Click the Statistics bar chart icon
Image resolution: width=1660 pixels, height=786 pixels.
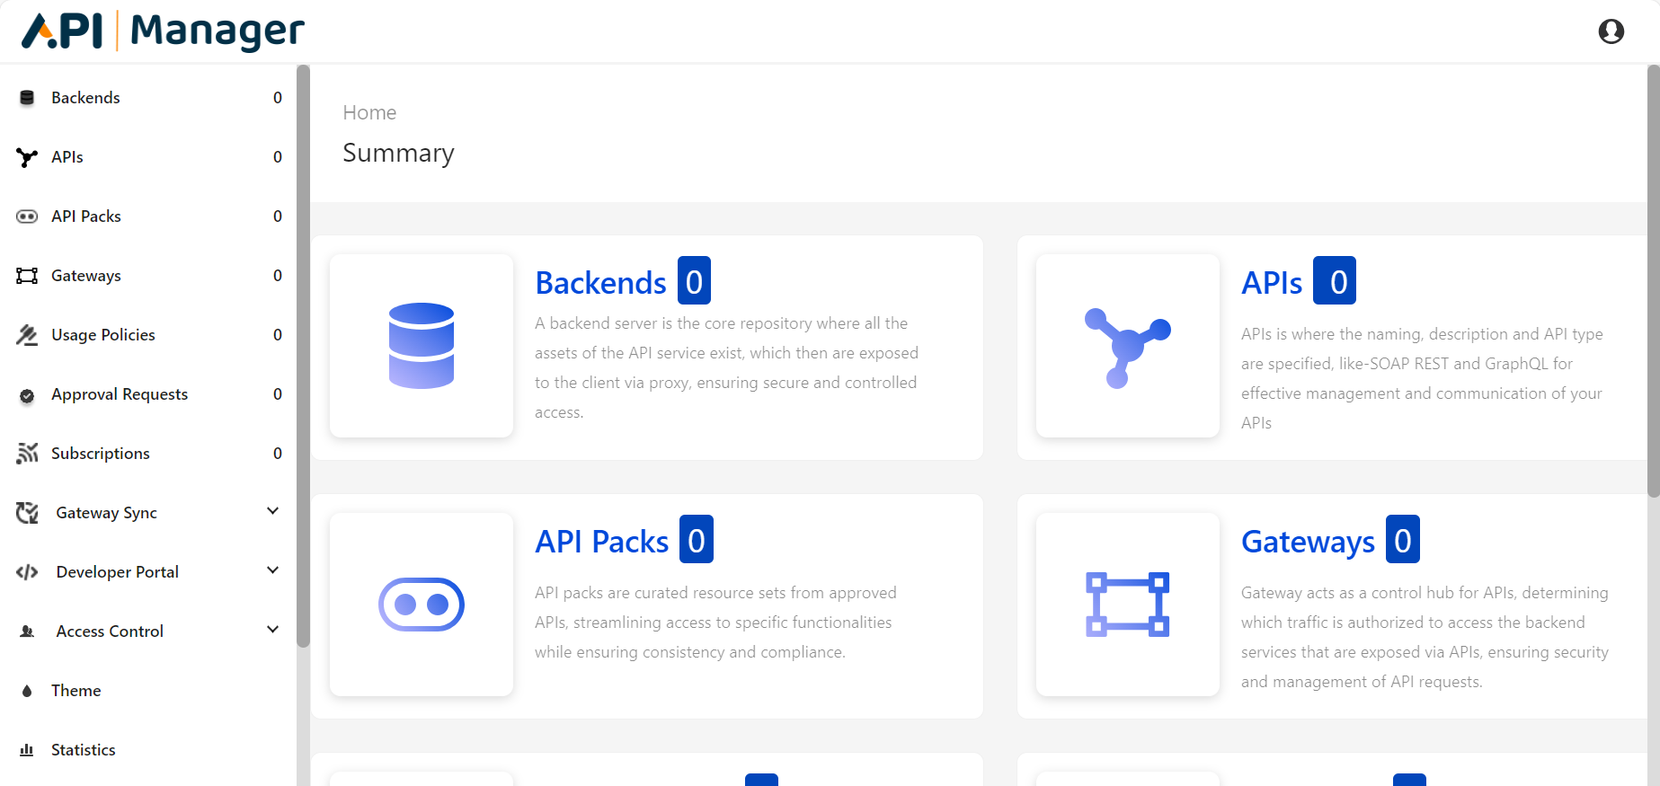pos(27,750)
